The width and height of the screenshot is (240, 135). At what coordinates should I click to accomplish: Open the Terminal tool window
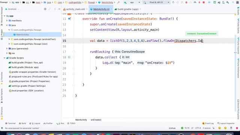(10, 123)
